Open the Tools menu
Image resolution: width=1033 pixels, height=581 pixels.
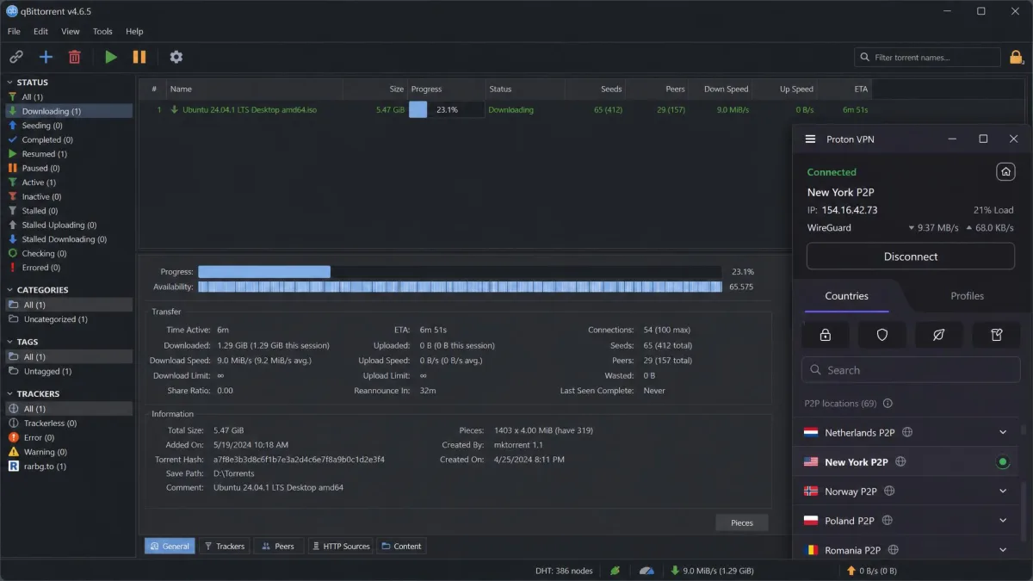102,31
